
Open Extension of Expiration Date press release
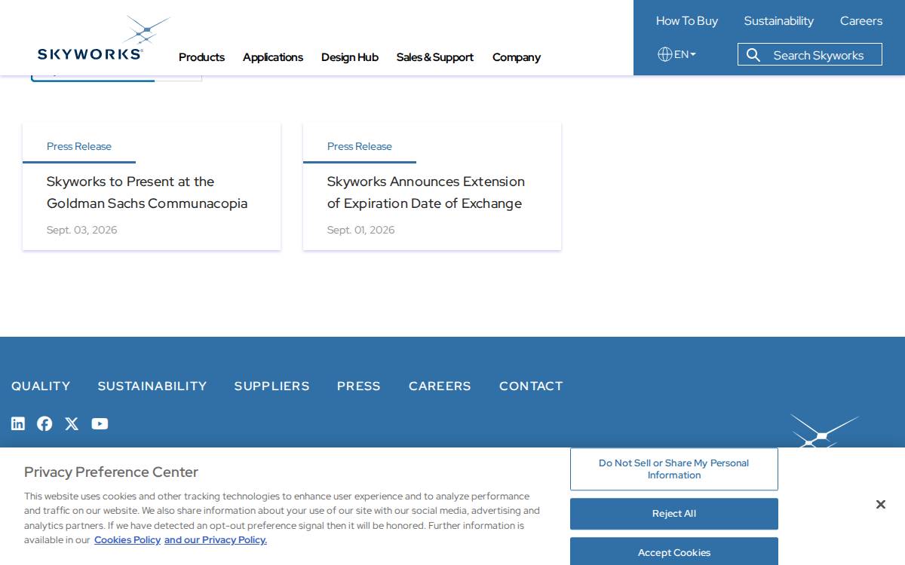point(426,192)
